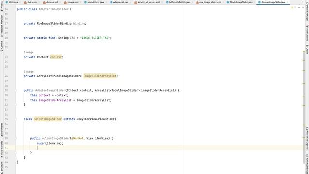This screenshot has width=309, height=174.
Task: Go to previous highlighted problem arrow
Action: pyautogui.click(x=299, y=7)
